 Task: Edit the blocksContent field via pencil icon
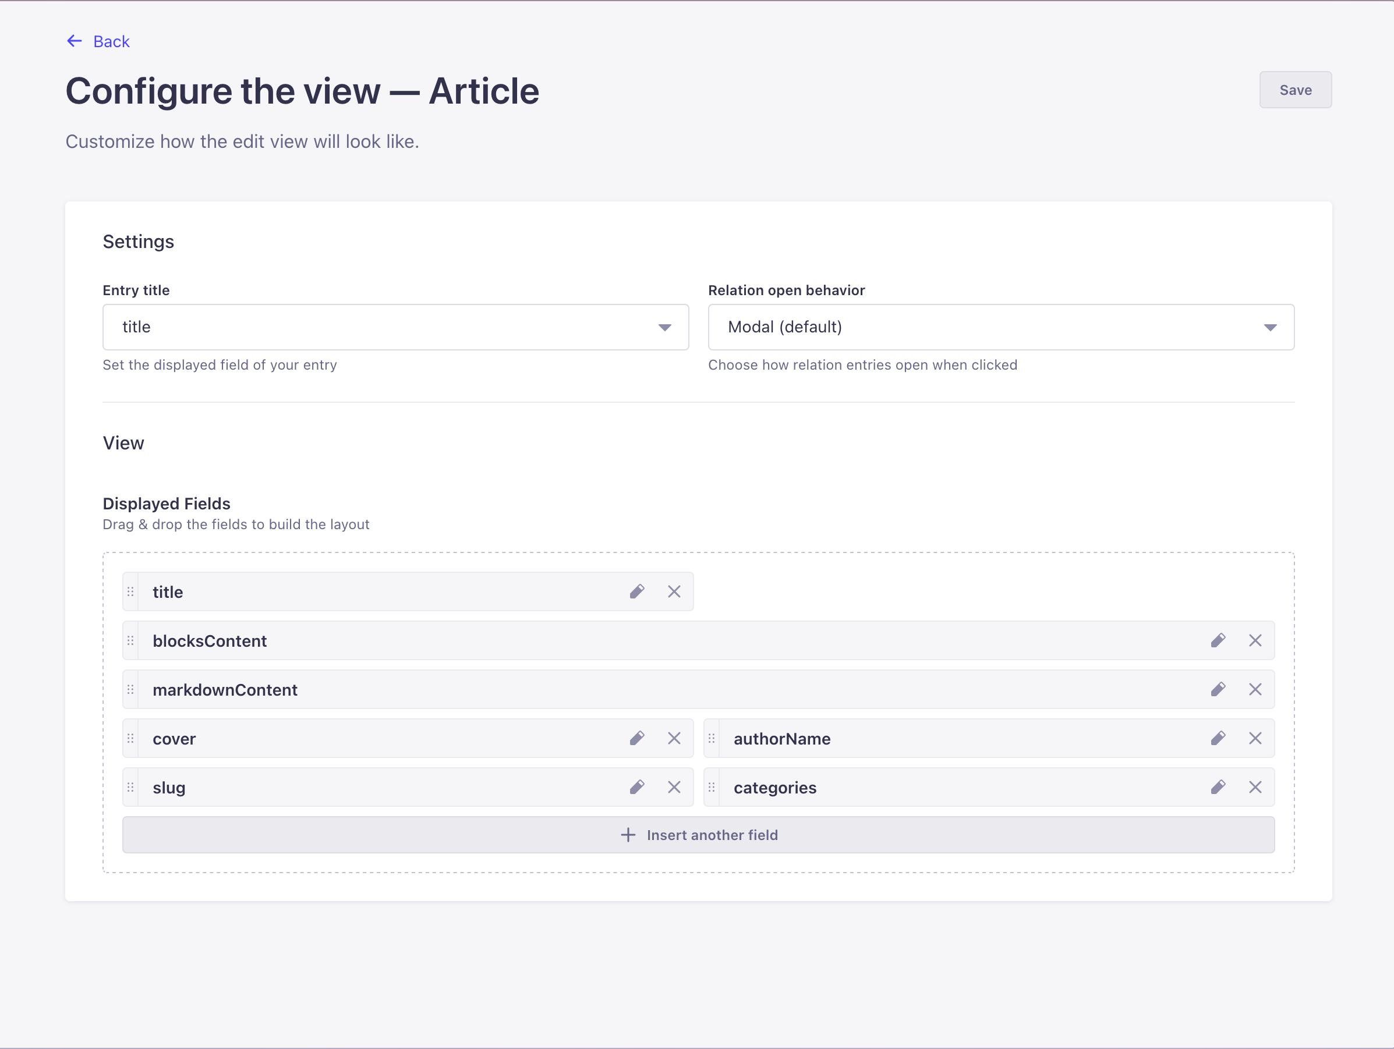pyautogui.click(x=1219, y=640)
